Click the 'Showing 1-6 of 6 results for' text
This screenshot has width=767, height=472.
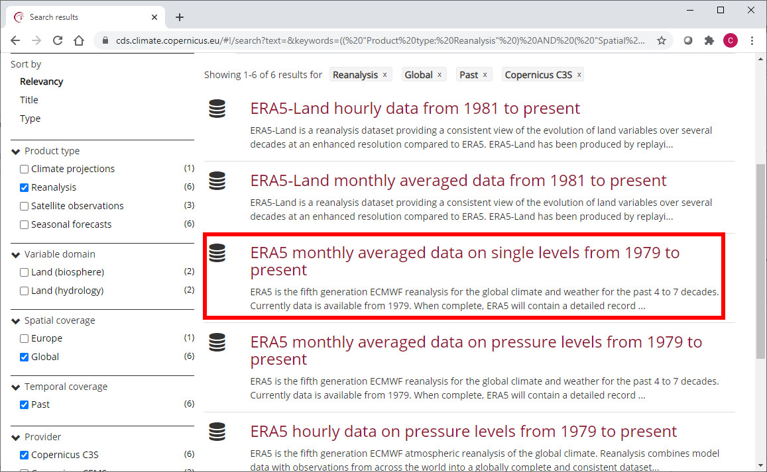(263, 75)
